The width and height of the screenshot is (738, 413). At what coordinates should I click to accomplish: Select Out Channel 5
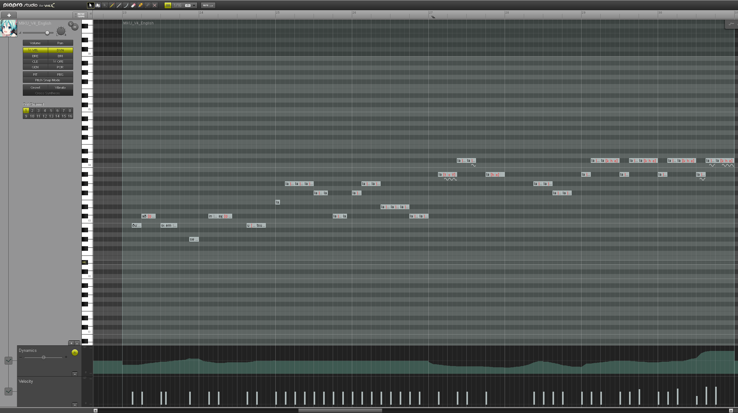point(51,110)
